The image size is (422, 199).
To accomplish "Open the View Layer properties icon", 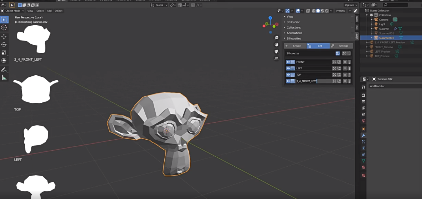I will (364, 108).
